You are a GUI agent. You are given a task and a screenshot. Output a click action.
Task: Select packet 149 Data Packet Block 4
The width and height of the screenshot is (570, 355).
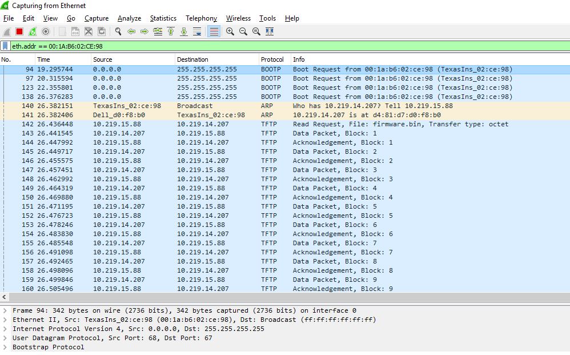(285, 188)
